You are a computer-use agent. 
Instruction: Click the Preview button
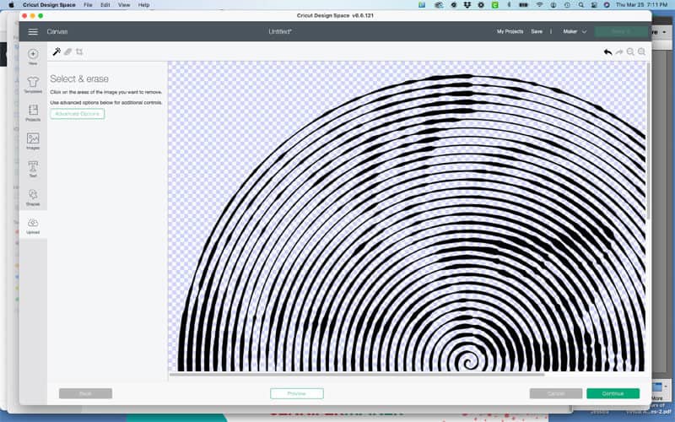pyautogui.click(x=297, y=393)
